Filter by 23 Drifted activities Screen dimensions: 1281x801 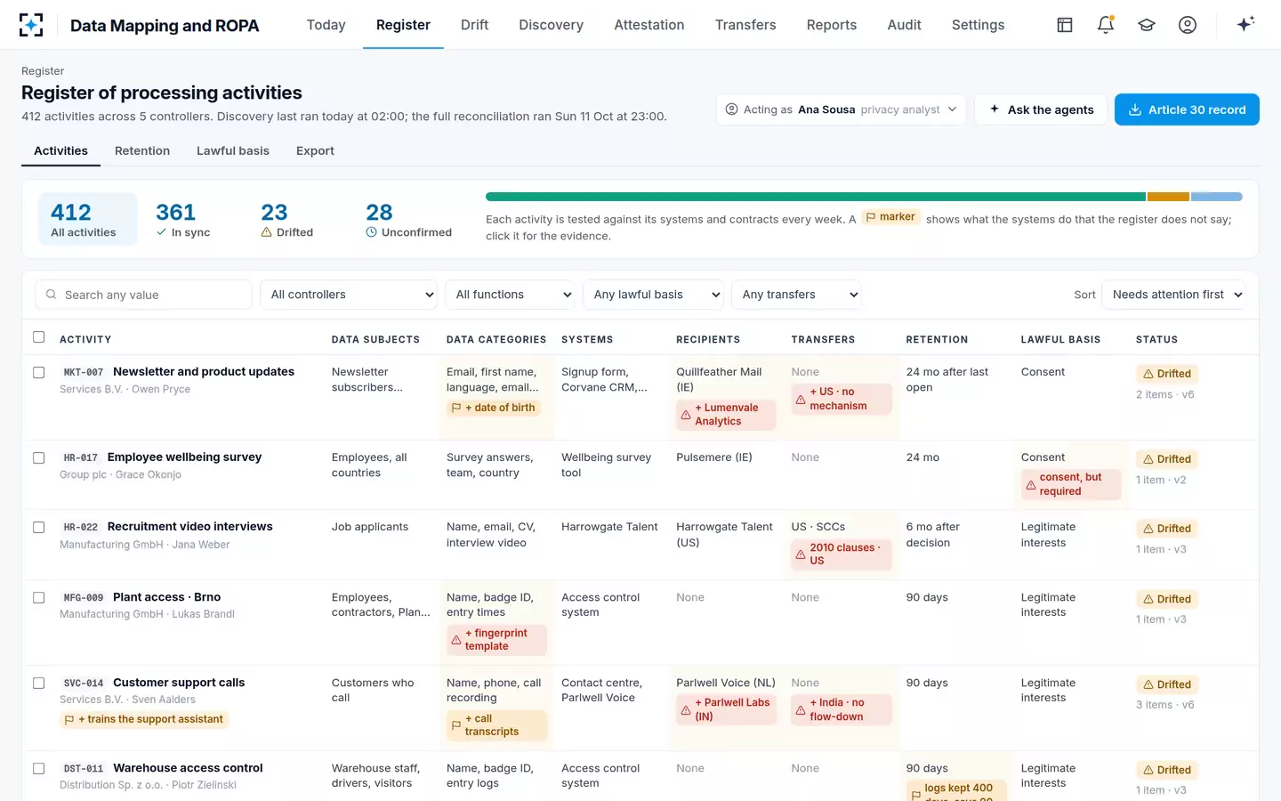click(286, 219)
